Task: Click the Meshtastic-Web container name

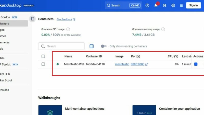Action: (x=74, y=64)
